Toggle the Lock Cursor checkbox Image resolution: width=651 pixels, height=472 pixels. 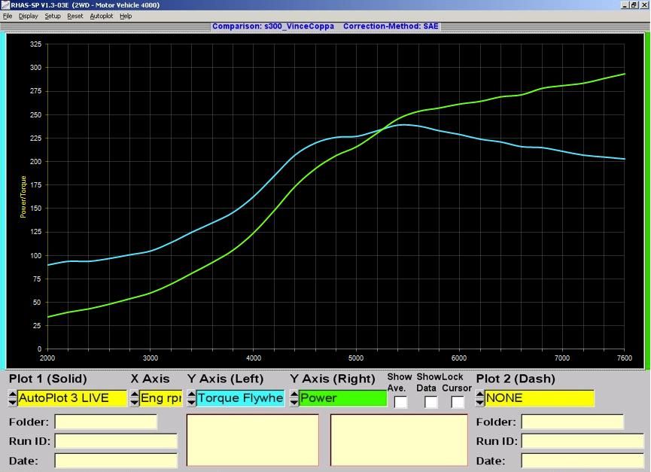(x=458, y=402)
